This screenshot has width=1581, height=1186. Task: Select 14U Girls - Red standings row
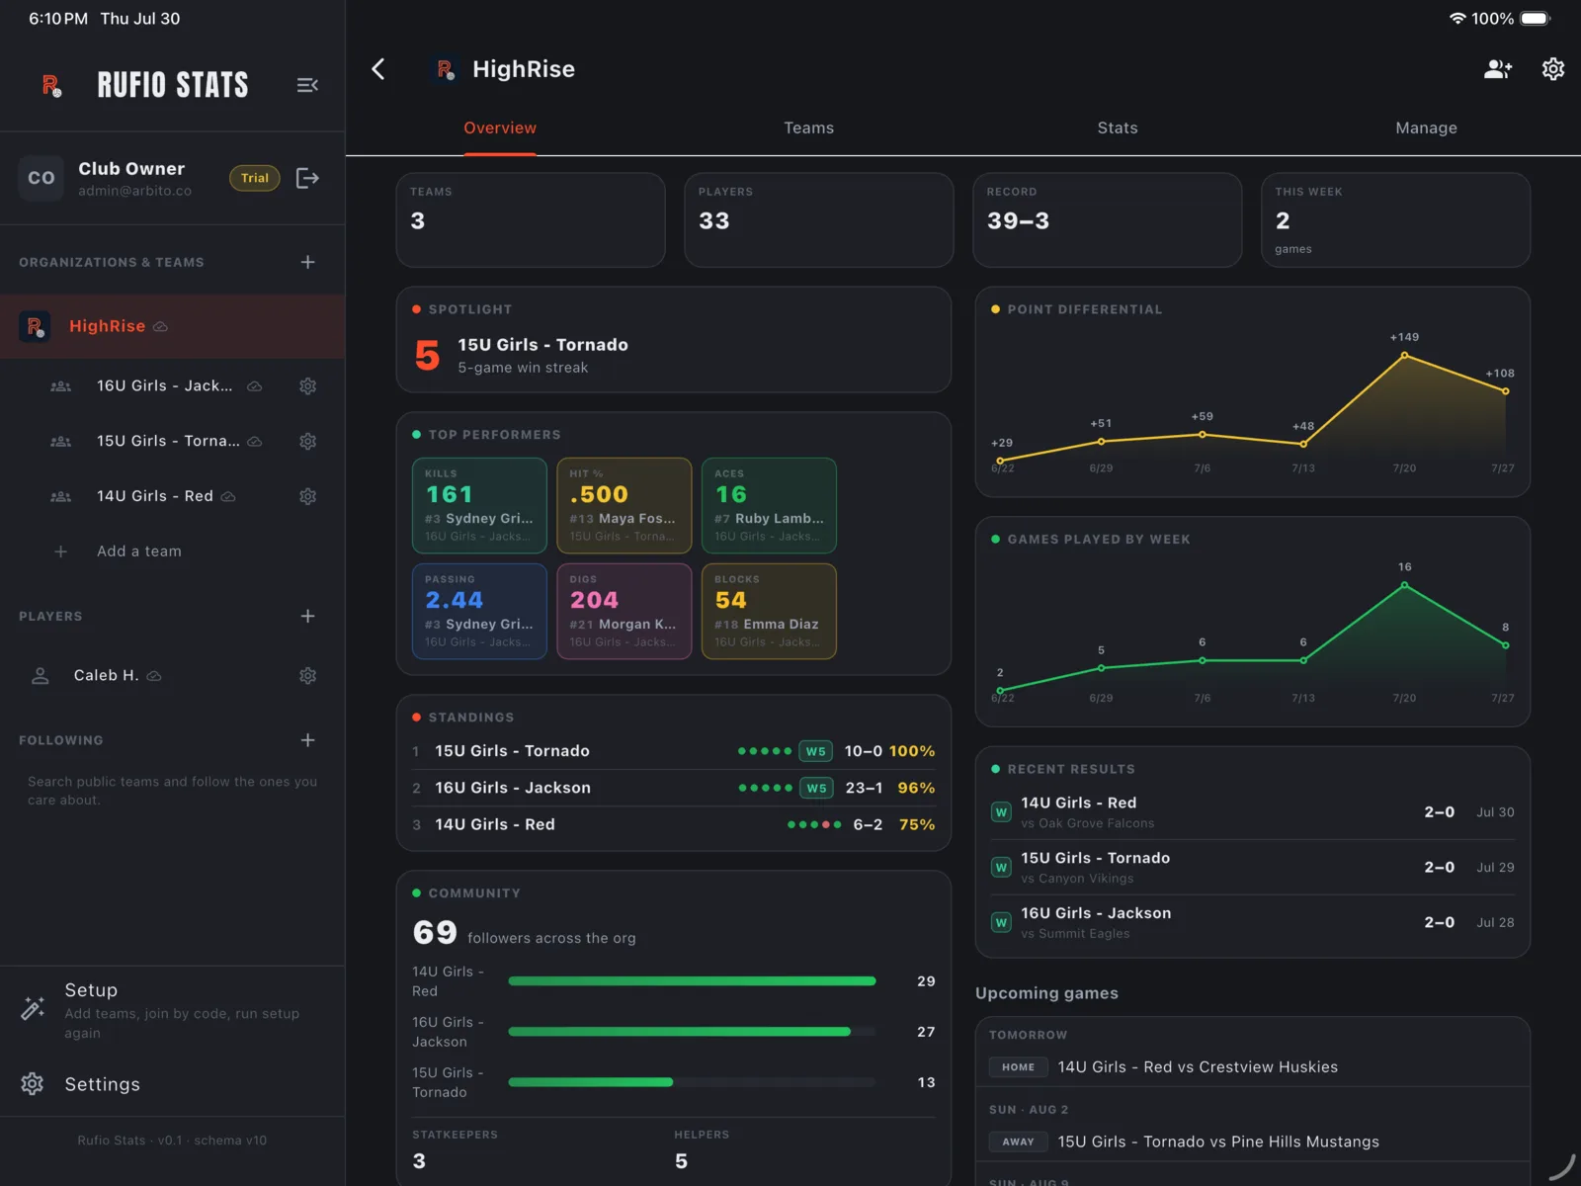[x=674, y=824]
